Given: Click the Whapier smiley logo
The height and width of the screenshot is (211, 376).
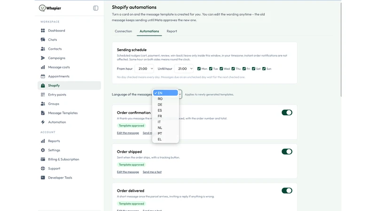Looking at the screenshot, I should 42,8.
